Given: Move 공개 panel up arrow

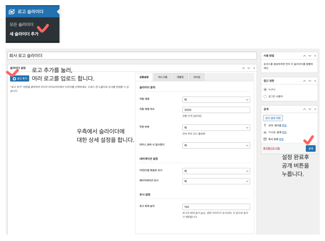Looking at the screenshot, I should (304, 109).
